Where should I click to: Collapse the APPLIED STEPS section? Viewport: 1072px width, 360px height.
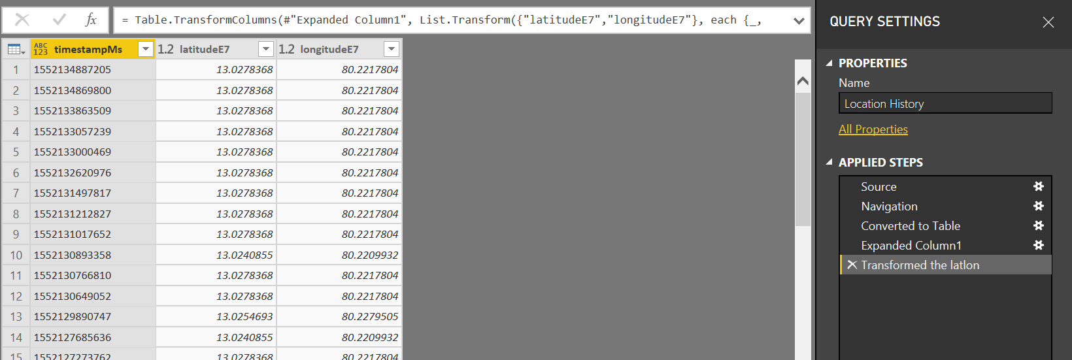[x=829, y=162]
